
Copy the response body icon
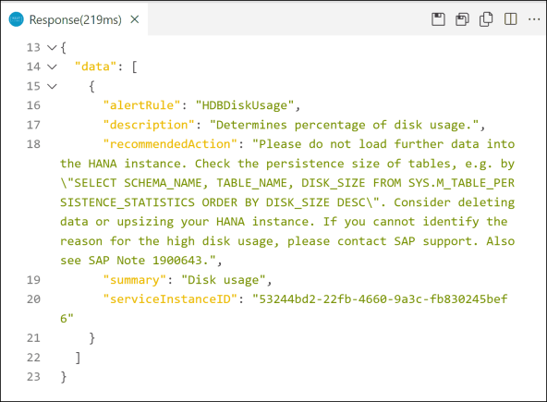point(486,19)
